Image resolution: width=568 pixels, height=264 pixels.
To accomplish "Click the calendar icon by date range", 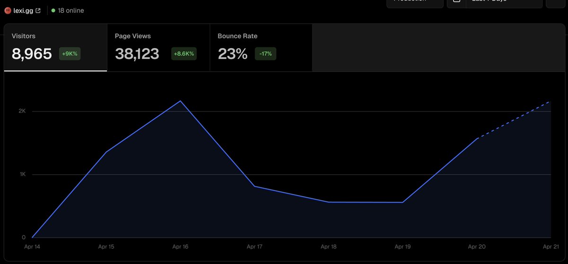I will click(x=456, y=1).
